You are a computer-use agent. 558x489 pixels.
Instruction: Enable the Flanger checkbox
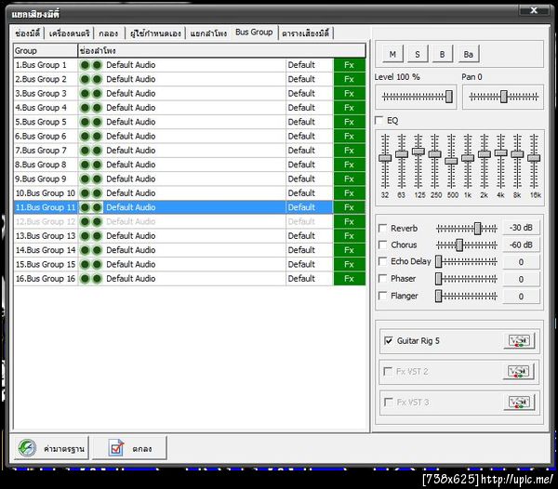(382, 296)
